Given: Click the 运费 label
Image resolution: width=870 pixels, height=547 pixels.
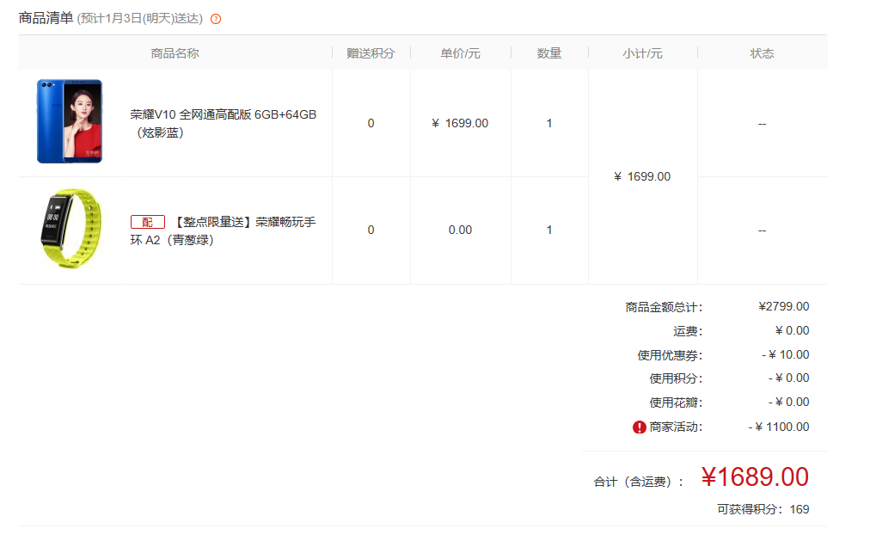Looking at the screenshot, I should point(688,331).
